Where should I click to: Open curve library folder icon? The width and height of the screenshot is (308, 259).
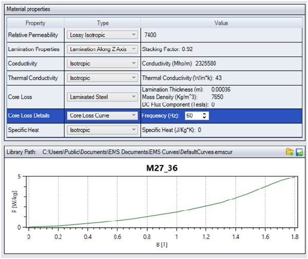(290, 152)
